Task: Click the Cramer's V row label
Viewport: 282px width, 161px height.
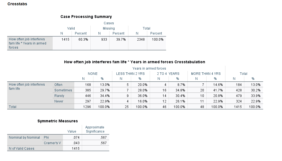Action: coord(52,143)
